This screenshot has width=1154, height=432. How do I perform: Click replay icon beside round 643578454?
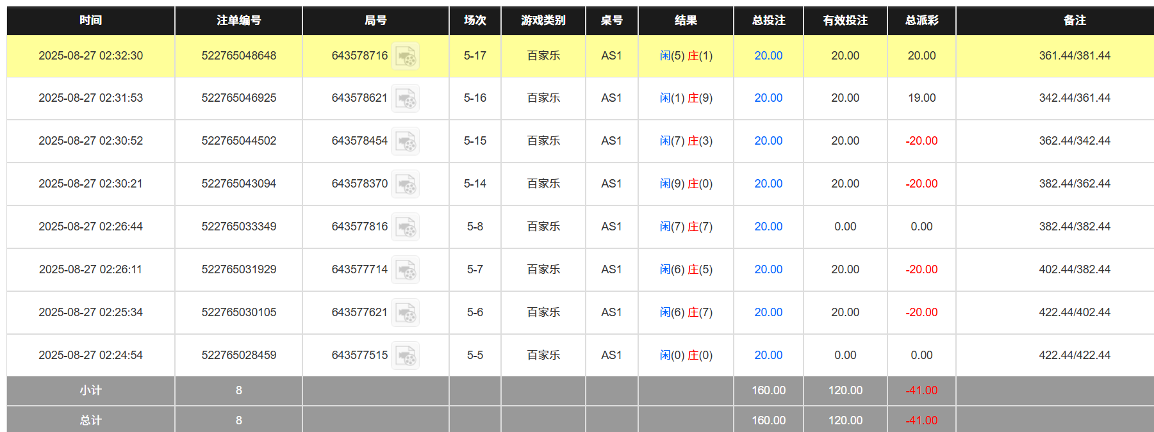[x=405, y=141]
